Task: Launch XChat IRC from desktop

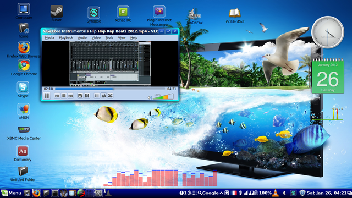Action: coord(123,14)
